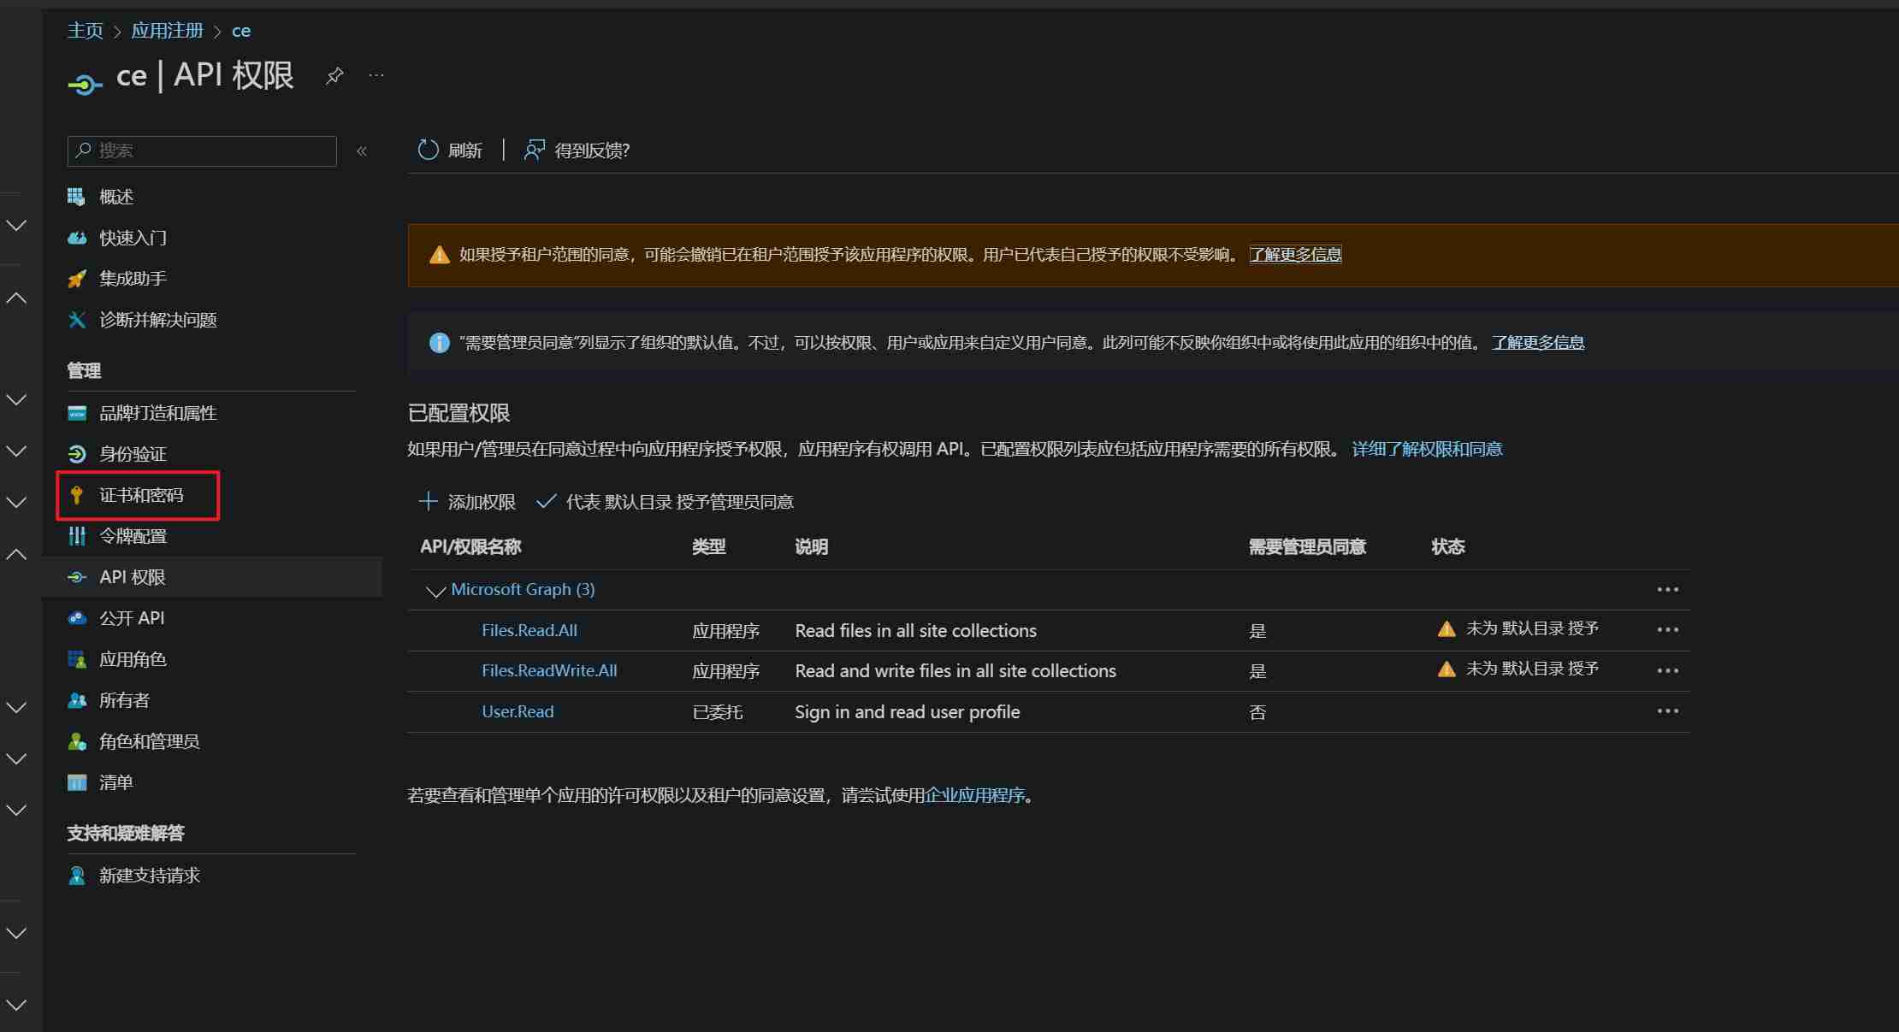Click the info icon in the admin consent notice
Screen dimensions: 1899x1032
439,342
